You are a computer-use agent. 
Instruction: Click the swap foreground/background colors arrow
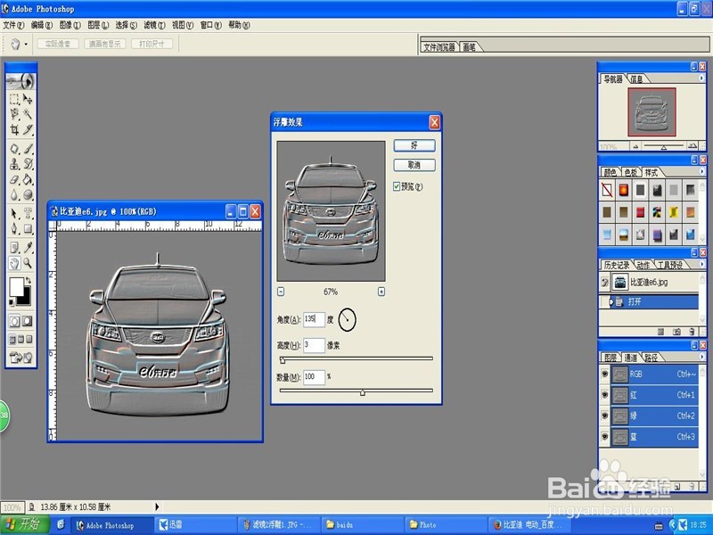tap(29, 280)
